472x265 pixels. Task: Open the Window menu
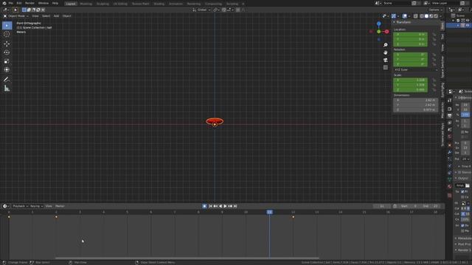(44, 3)
